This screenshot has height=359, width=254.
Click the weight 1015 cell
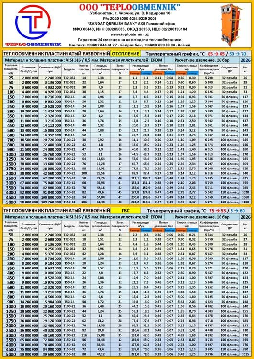point(245,354)
